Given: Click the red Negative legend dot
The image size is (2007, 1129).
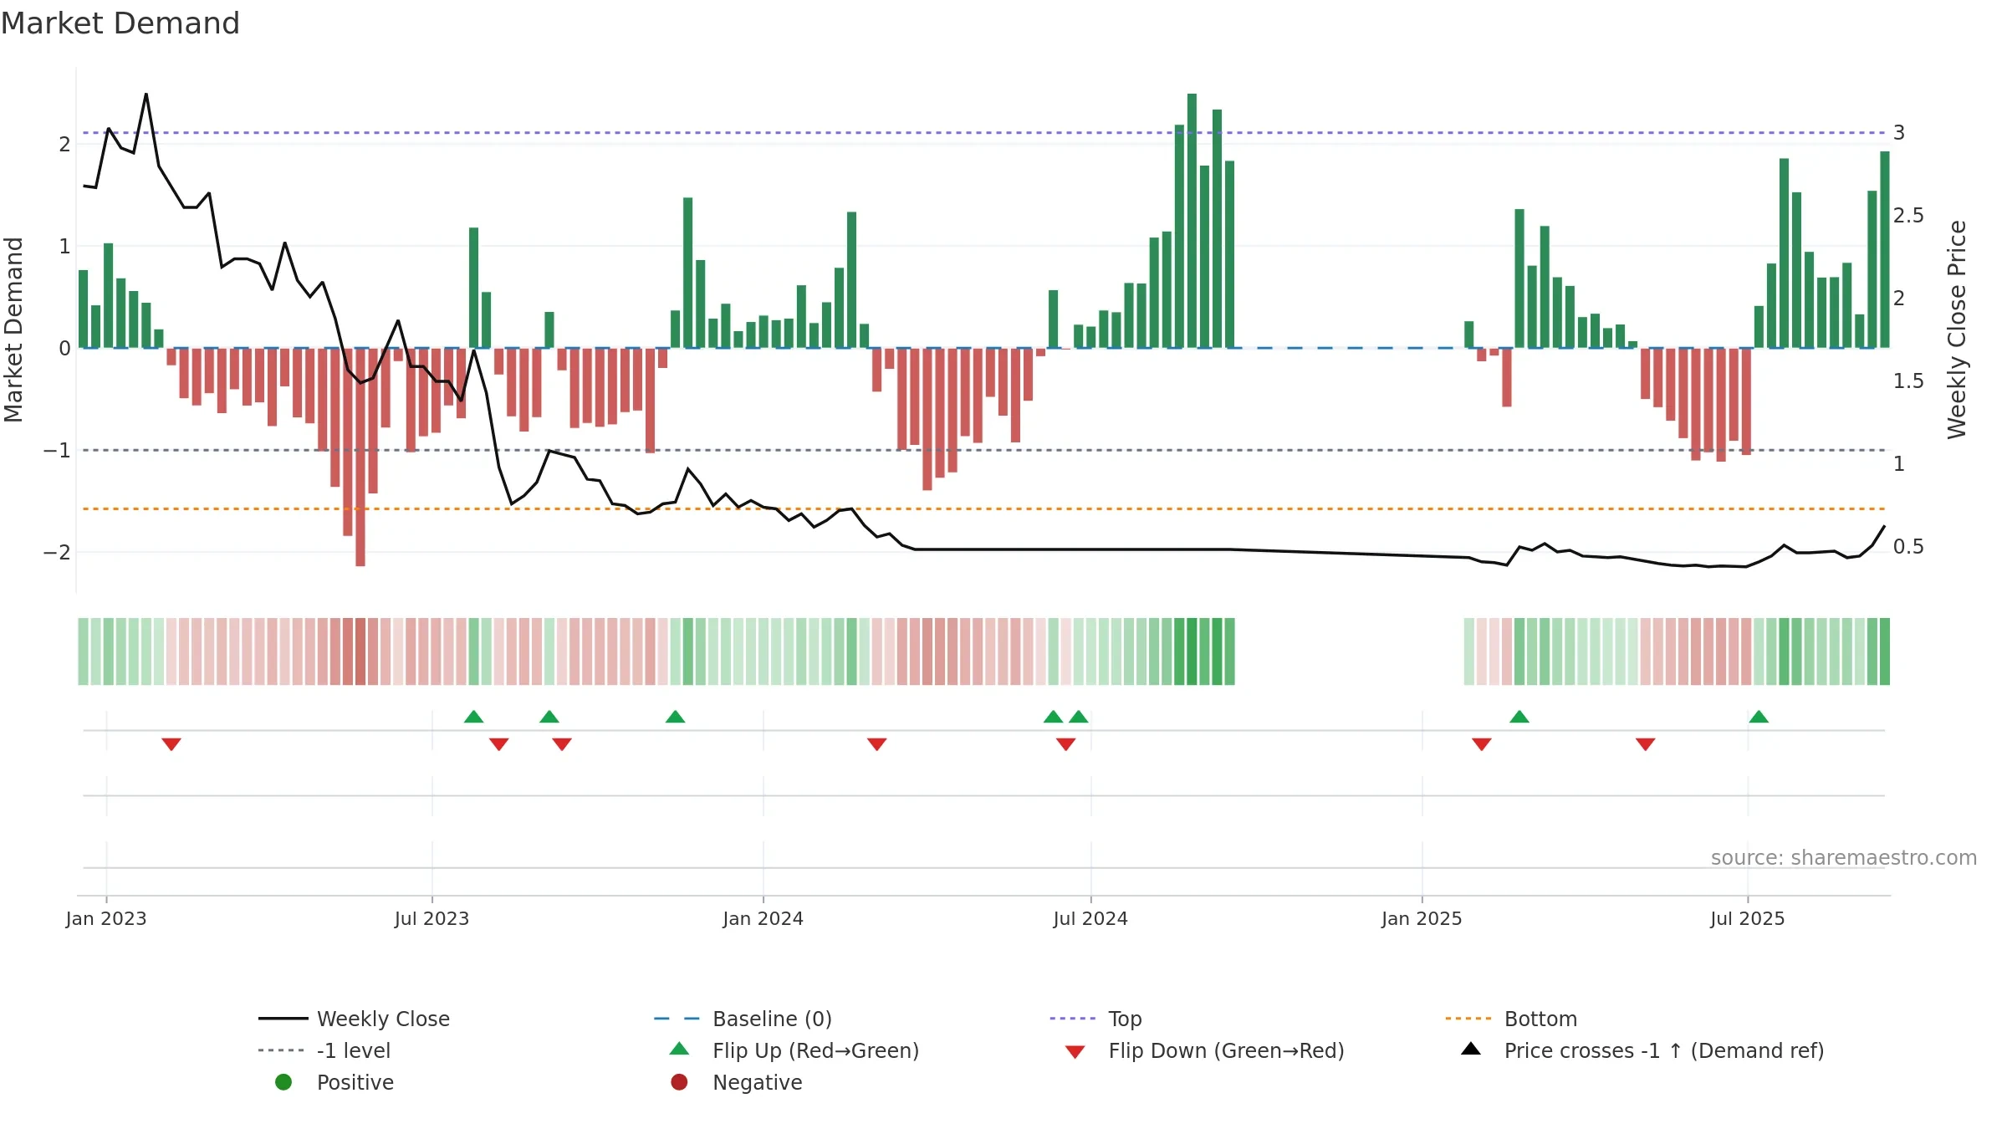Looking at the screenshot, I should [679, 1082].
